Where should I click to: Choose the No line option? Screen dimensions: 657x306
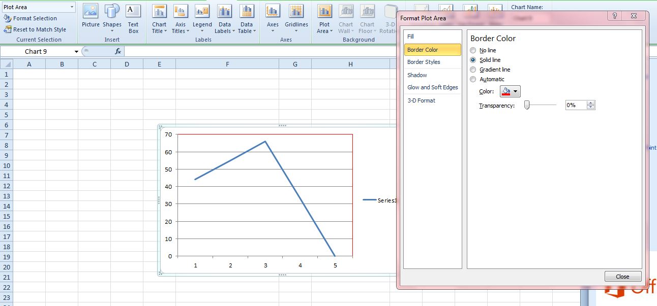coord(473,50)
